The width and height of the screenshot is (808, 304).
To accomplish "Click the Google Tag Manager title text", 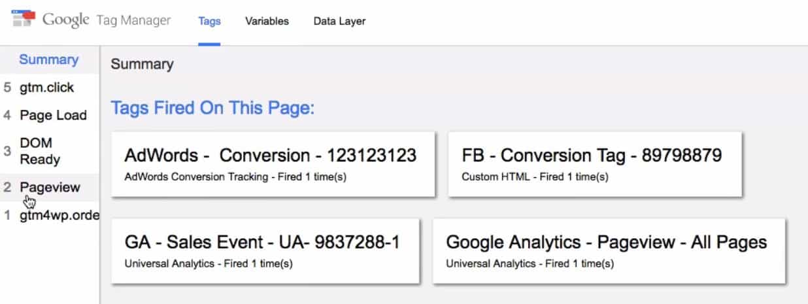I will (x=107, y=20).
